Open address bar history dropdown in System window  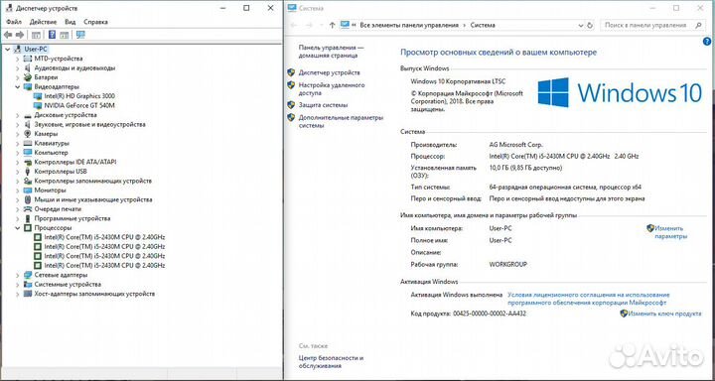point(581,26)
